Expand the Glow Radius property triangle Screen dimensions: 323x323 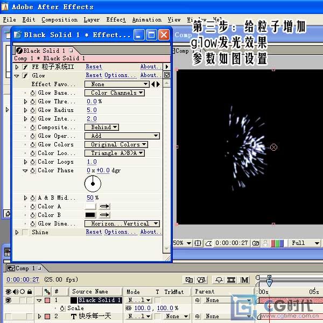(x=25, y=110)
